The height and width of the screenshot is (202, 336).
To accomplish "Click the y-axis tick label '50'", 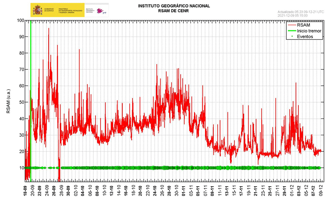I will (x=22, y=102).
